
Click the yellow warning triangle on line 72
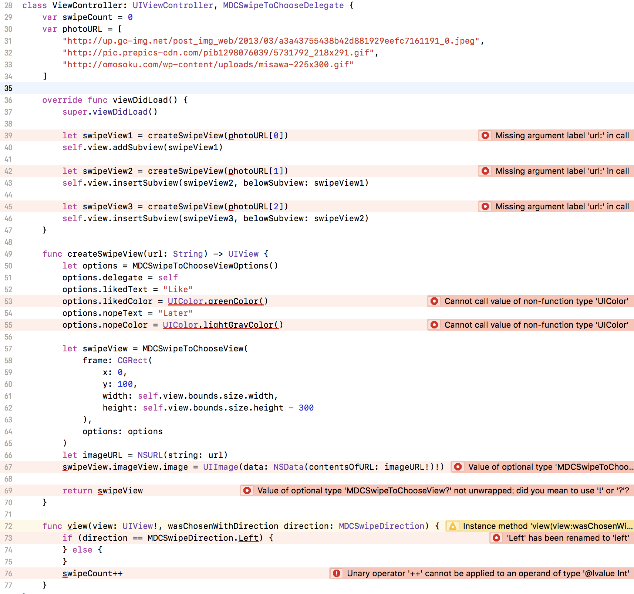click(x=453, y=526)
